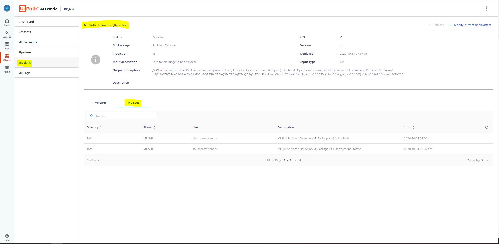The image size is (499, 244).
Task: Select ML Skills in the sidebar
Action: click(46, 63)
